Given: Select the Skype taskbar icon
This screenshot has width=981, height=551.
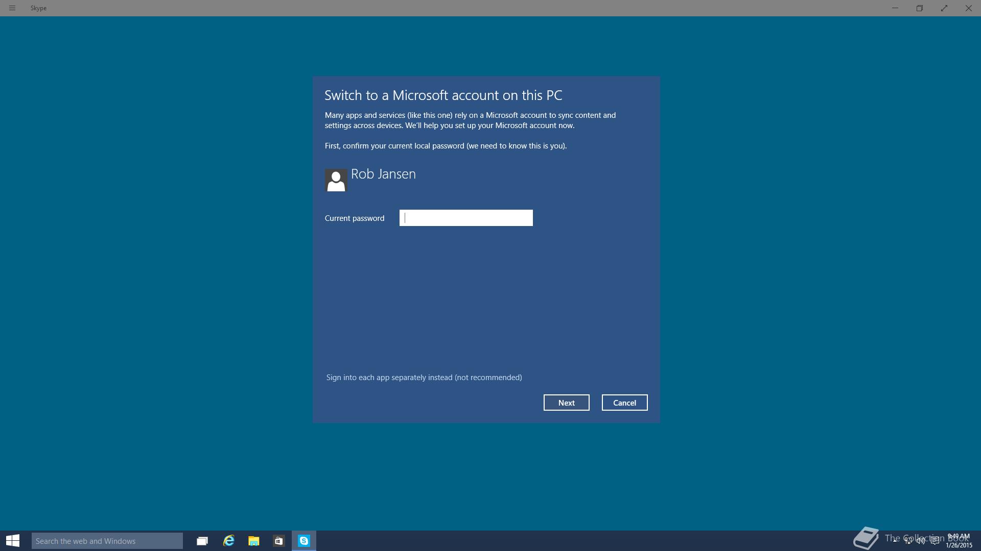Looking at the screenshot, I should click(304, 541).
